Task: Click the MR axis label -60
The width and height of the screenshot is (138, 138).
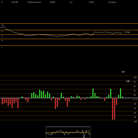Action: 135,113
